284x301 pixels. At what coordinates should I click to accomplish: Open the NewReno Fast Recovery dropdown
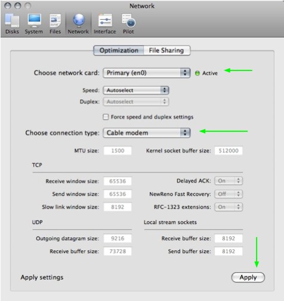[x=229, y=194]
